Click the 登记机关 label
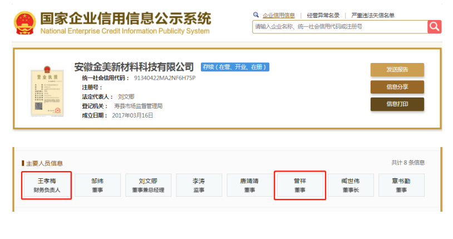Image resolution: width=453 pixels, height=239 pixels. tap(95, 106)
